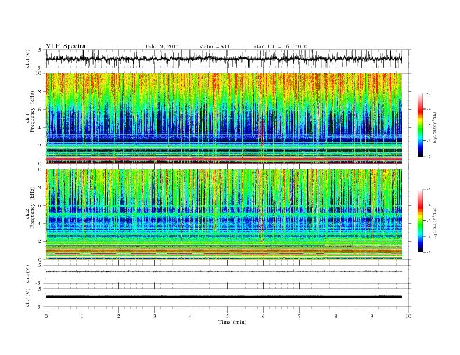The image size is (460, 355).
Task: Click the "ch.1(V)" waveform axis label
Action: pos(28,59)
